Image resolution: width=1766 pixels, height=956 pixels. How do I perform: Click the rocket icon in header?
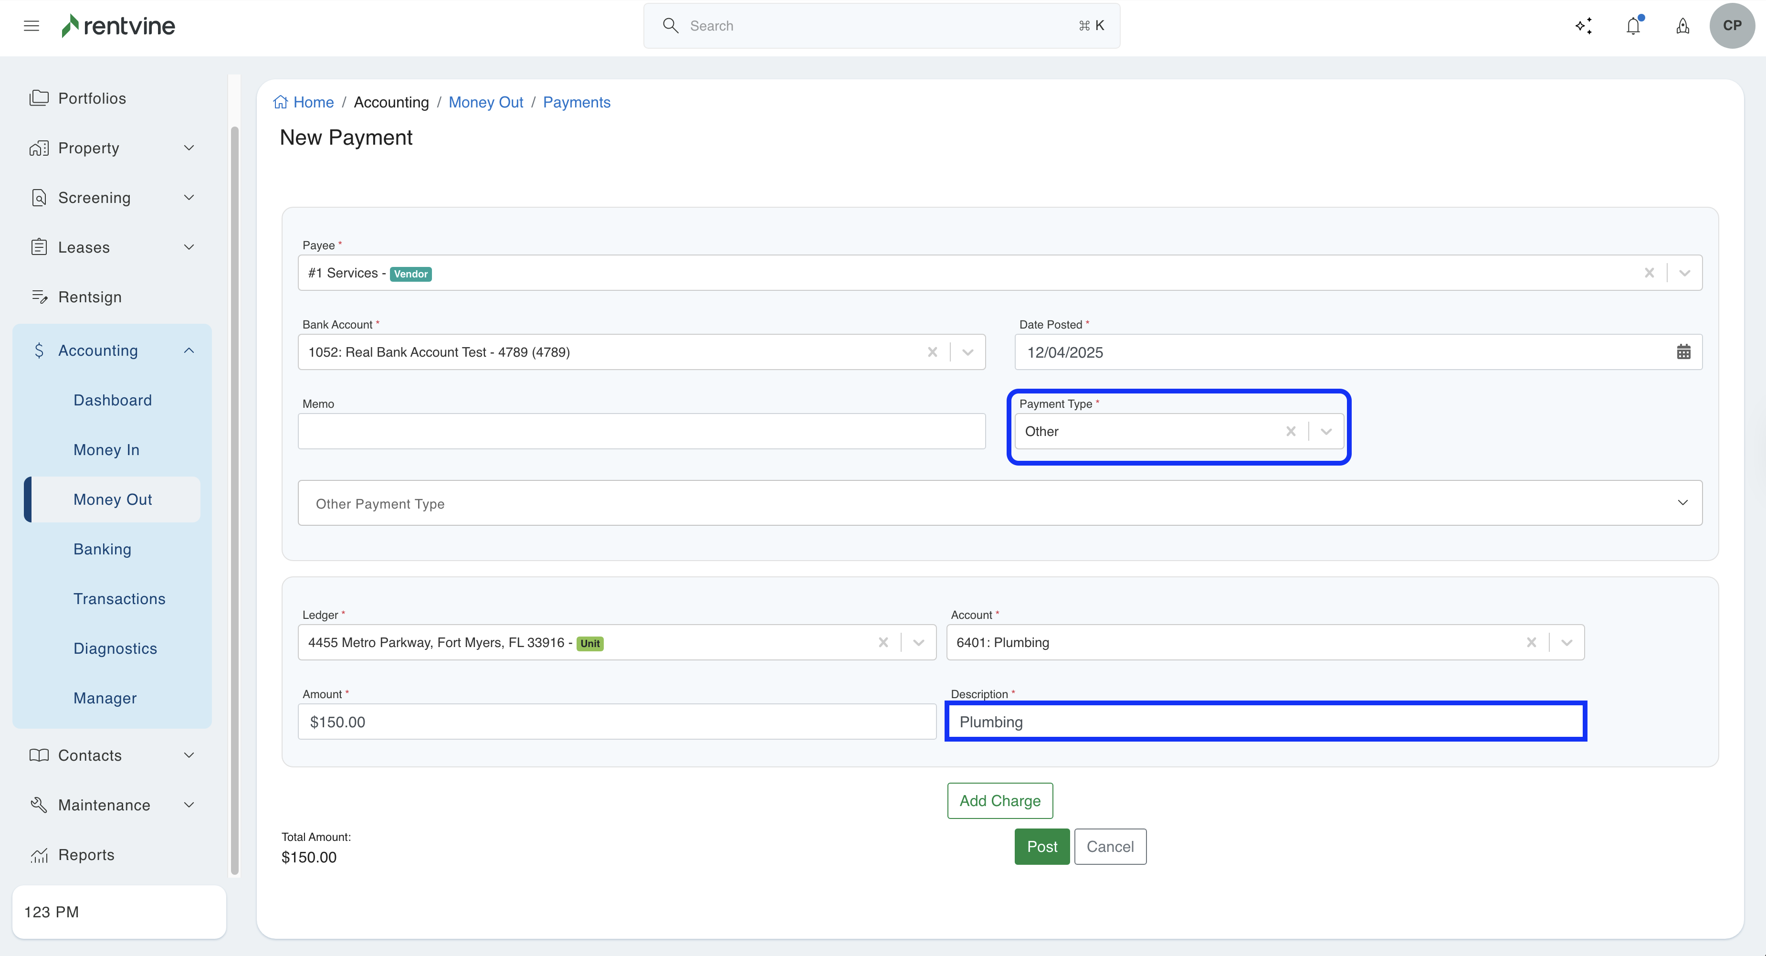pyautogui.click(x=1682, y=26)
